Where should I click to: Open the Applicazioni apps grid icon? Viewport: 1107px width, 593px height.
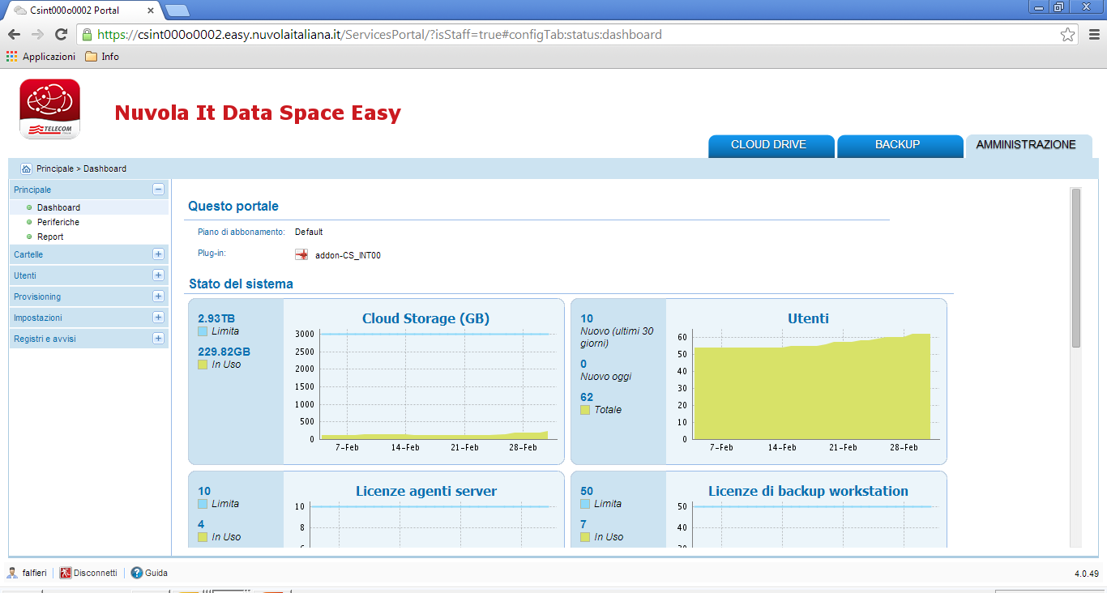click(x=11, y=57)
